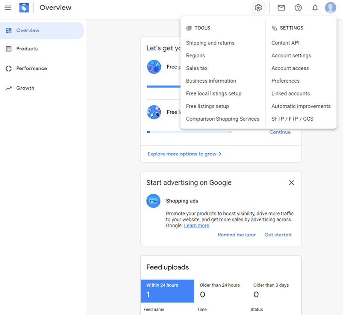
Task: Click the Status column header
Action: click(x=257, y=309)
